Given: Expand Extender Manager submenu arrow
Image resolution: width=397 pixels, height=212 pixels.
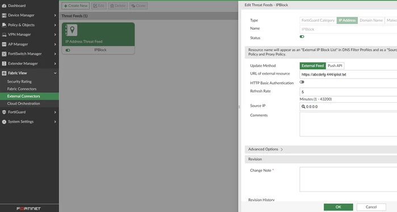Looking at the screenshot, I should (x=55, y=63).
